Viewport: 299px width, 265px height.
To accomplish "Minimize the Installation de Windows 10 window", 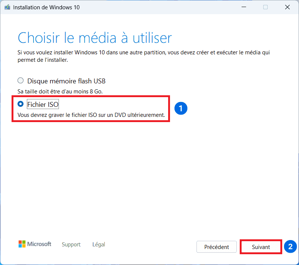I will pos(244,7).
